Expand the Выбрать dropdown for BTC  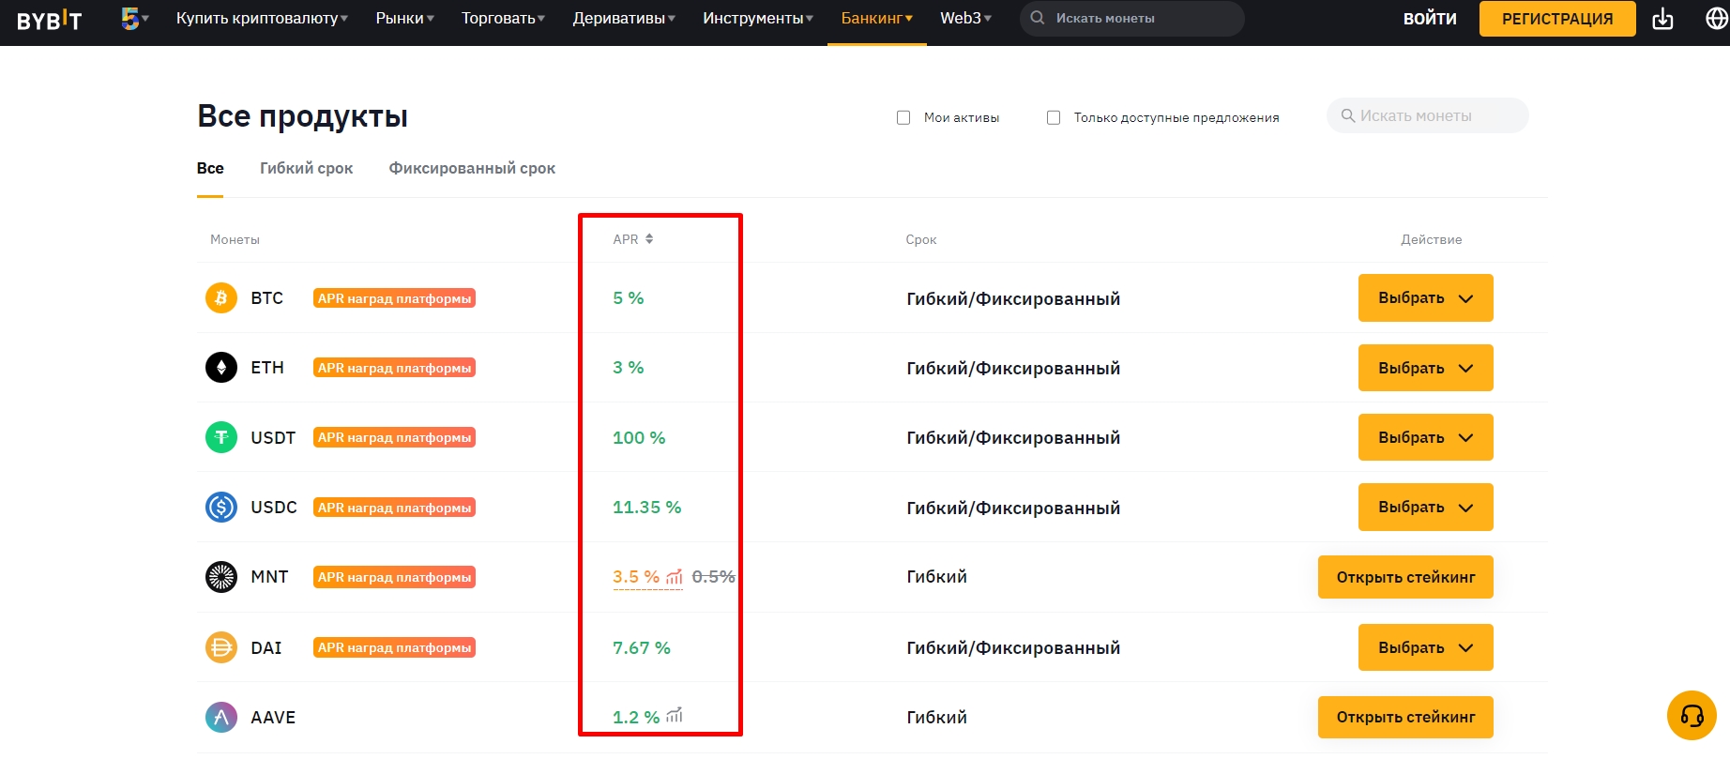click(x=1426, y=298)
